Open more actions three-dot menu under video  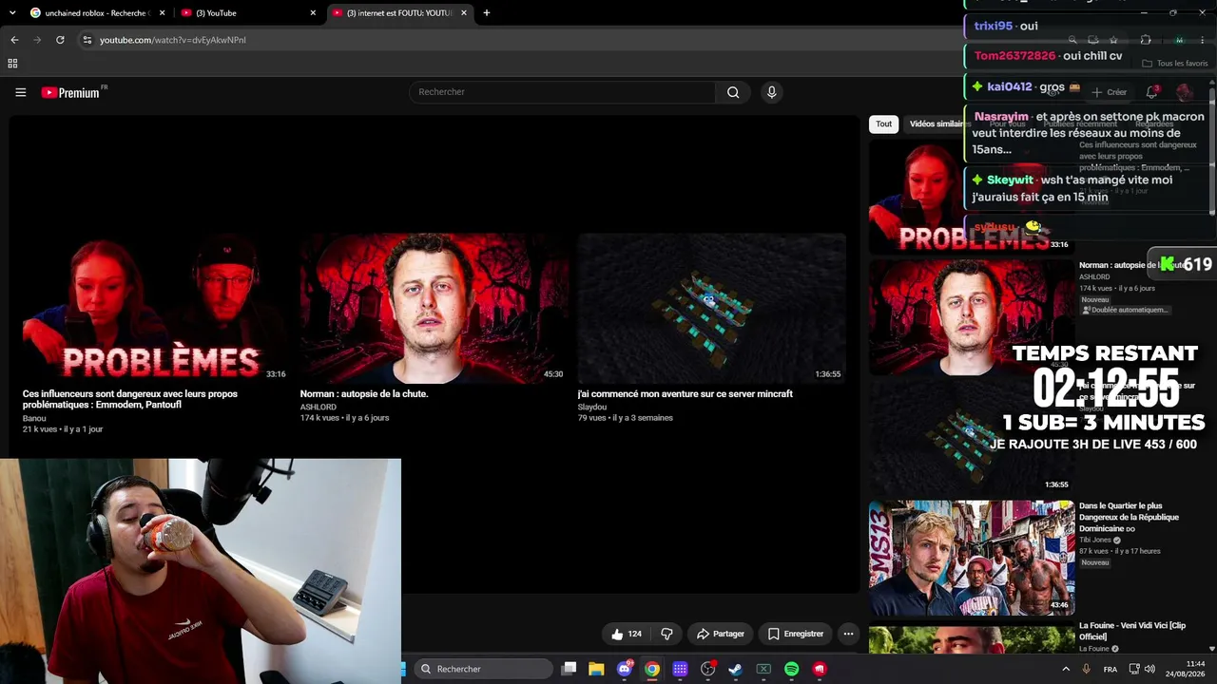point(848,634)
